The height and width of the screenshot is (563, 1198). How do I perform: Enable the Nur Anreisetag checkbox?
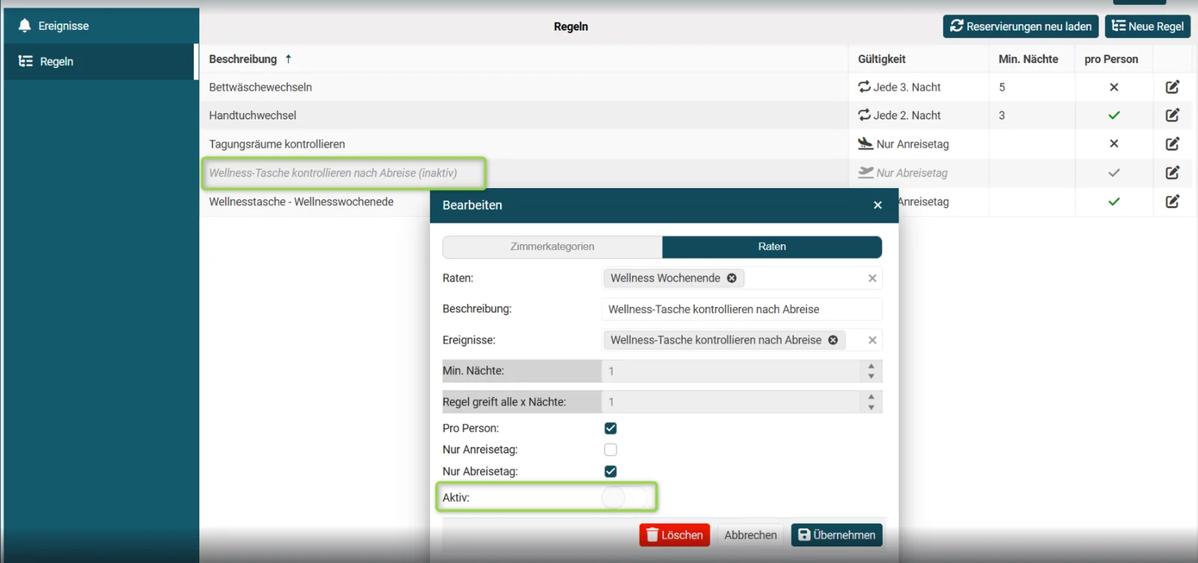[x=611, y=450]
